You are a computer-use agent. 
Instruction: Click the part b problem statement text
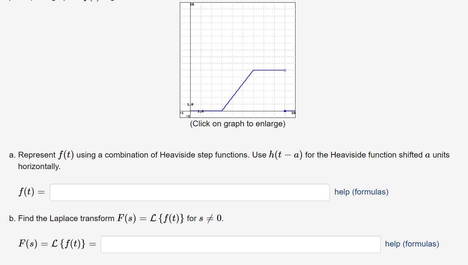pos(116,218)
